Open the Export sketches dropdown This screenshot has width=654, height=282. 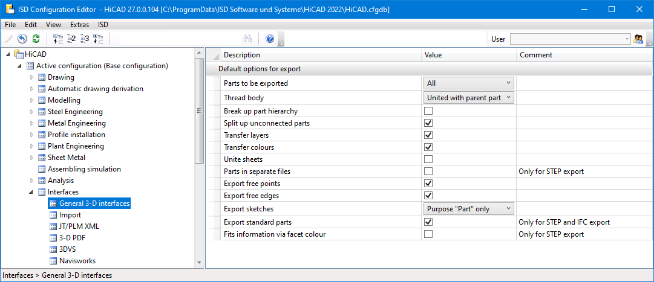[x=468, y=209]
